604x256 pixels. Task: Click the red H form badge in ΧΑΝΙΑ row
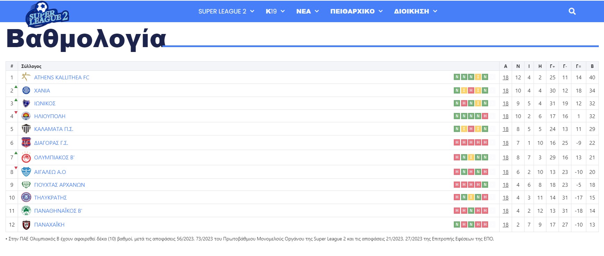471,90
